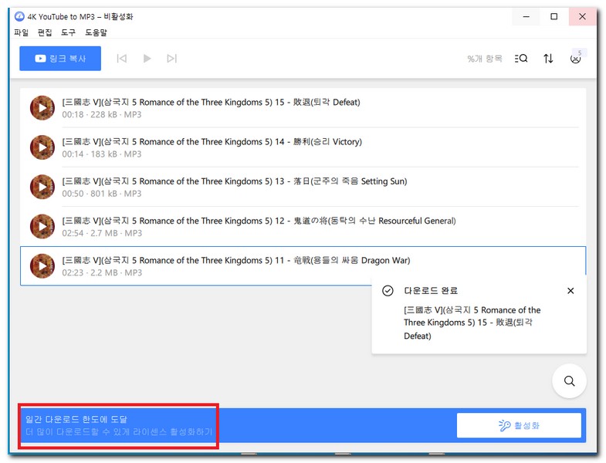Start playback with the toolbar play button
The image size is (606, 463).
(x=147, y=59)
